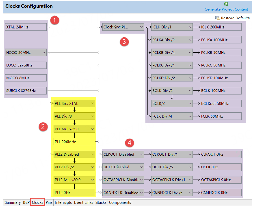Expand the PCLKA Div /2 dropdown

tap(172, 40)
